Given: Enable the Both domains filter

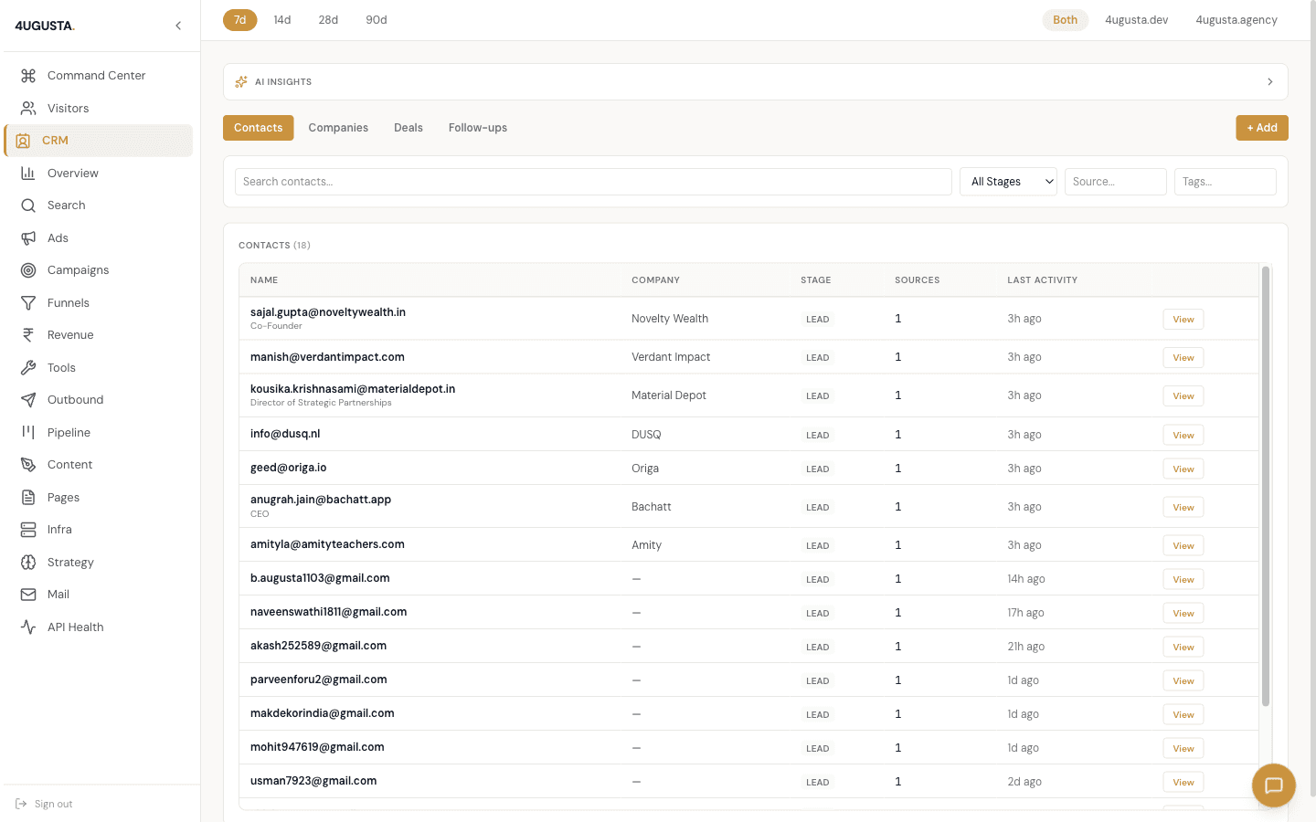Looking at the screenshot, I should tap(1065, 19).
